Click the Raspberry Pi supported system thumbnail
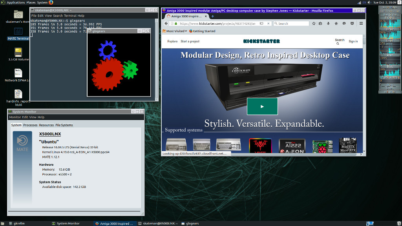Screen dimensions: 402x226 (322, 147)
